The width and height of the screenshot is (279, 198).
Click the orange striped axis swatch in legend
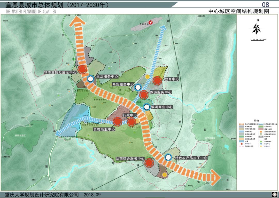click(242, 124)
